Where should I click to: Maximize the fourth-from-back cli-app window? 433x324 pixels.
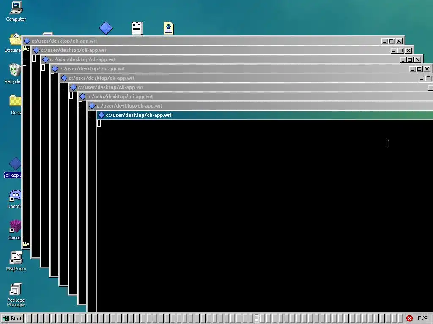click(419, 69)
